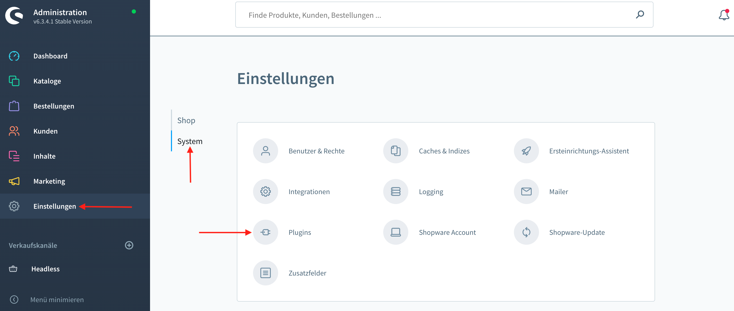The width and height of the screenshot is (734, 311).
Task: Collapse sidebar via Menü minimieren
Action: coord(57,299)
